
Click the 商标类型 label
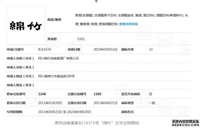point(127,103)
